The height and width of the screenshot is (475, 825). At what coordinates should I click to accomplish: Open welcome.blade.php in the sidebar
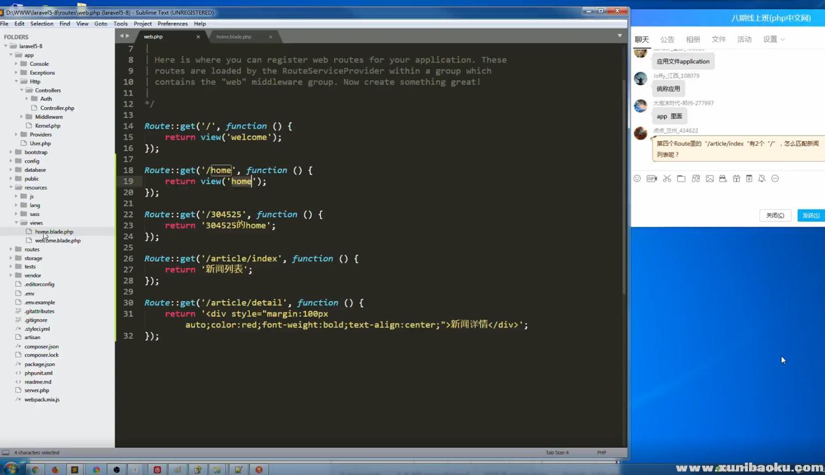58,240
